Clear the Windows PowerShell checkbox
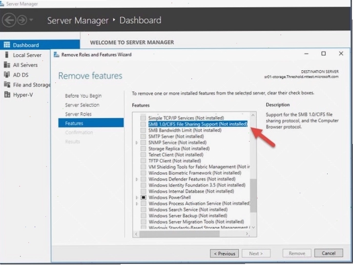 click(x=143, y=197)
